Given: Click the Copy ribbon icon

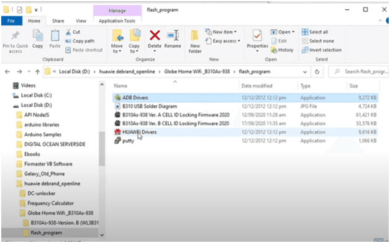Looking at the screenshot, I should (37, 36).
